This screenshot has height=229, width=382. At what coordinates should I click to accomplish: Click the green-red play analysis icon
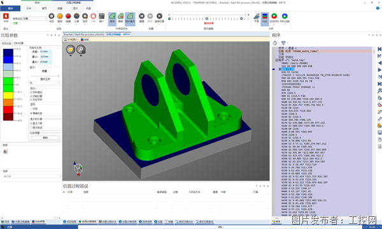point(274,16)
